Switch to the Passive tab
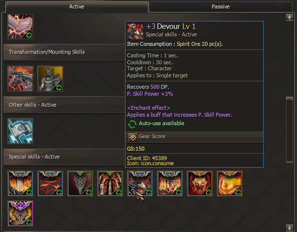This screenshot has height=232, width=297. click(x=221, y=7)
